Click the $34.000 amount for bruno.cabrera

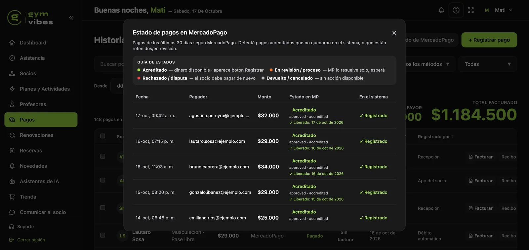point(268,167)
